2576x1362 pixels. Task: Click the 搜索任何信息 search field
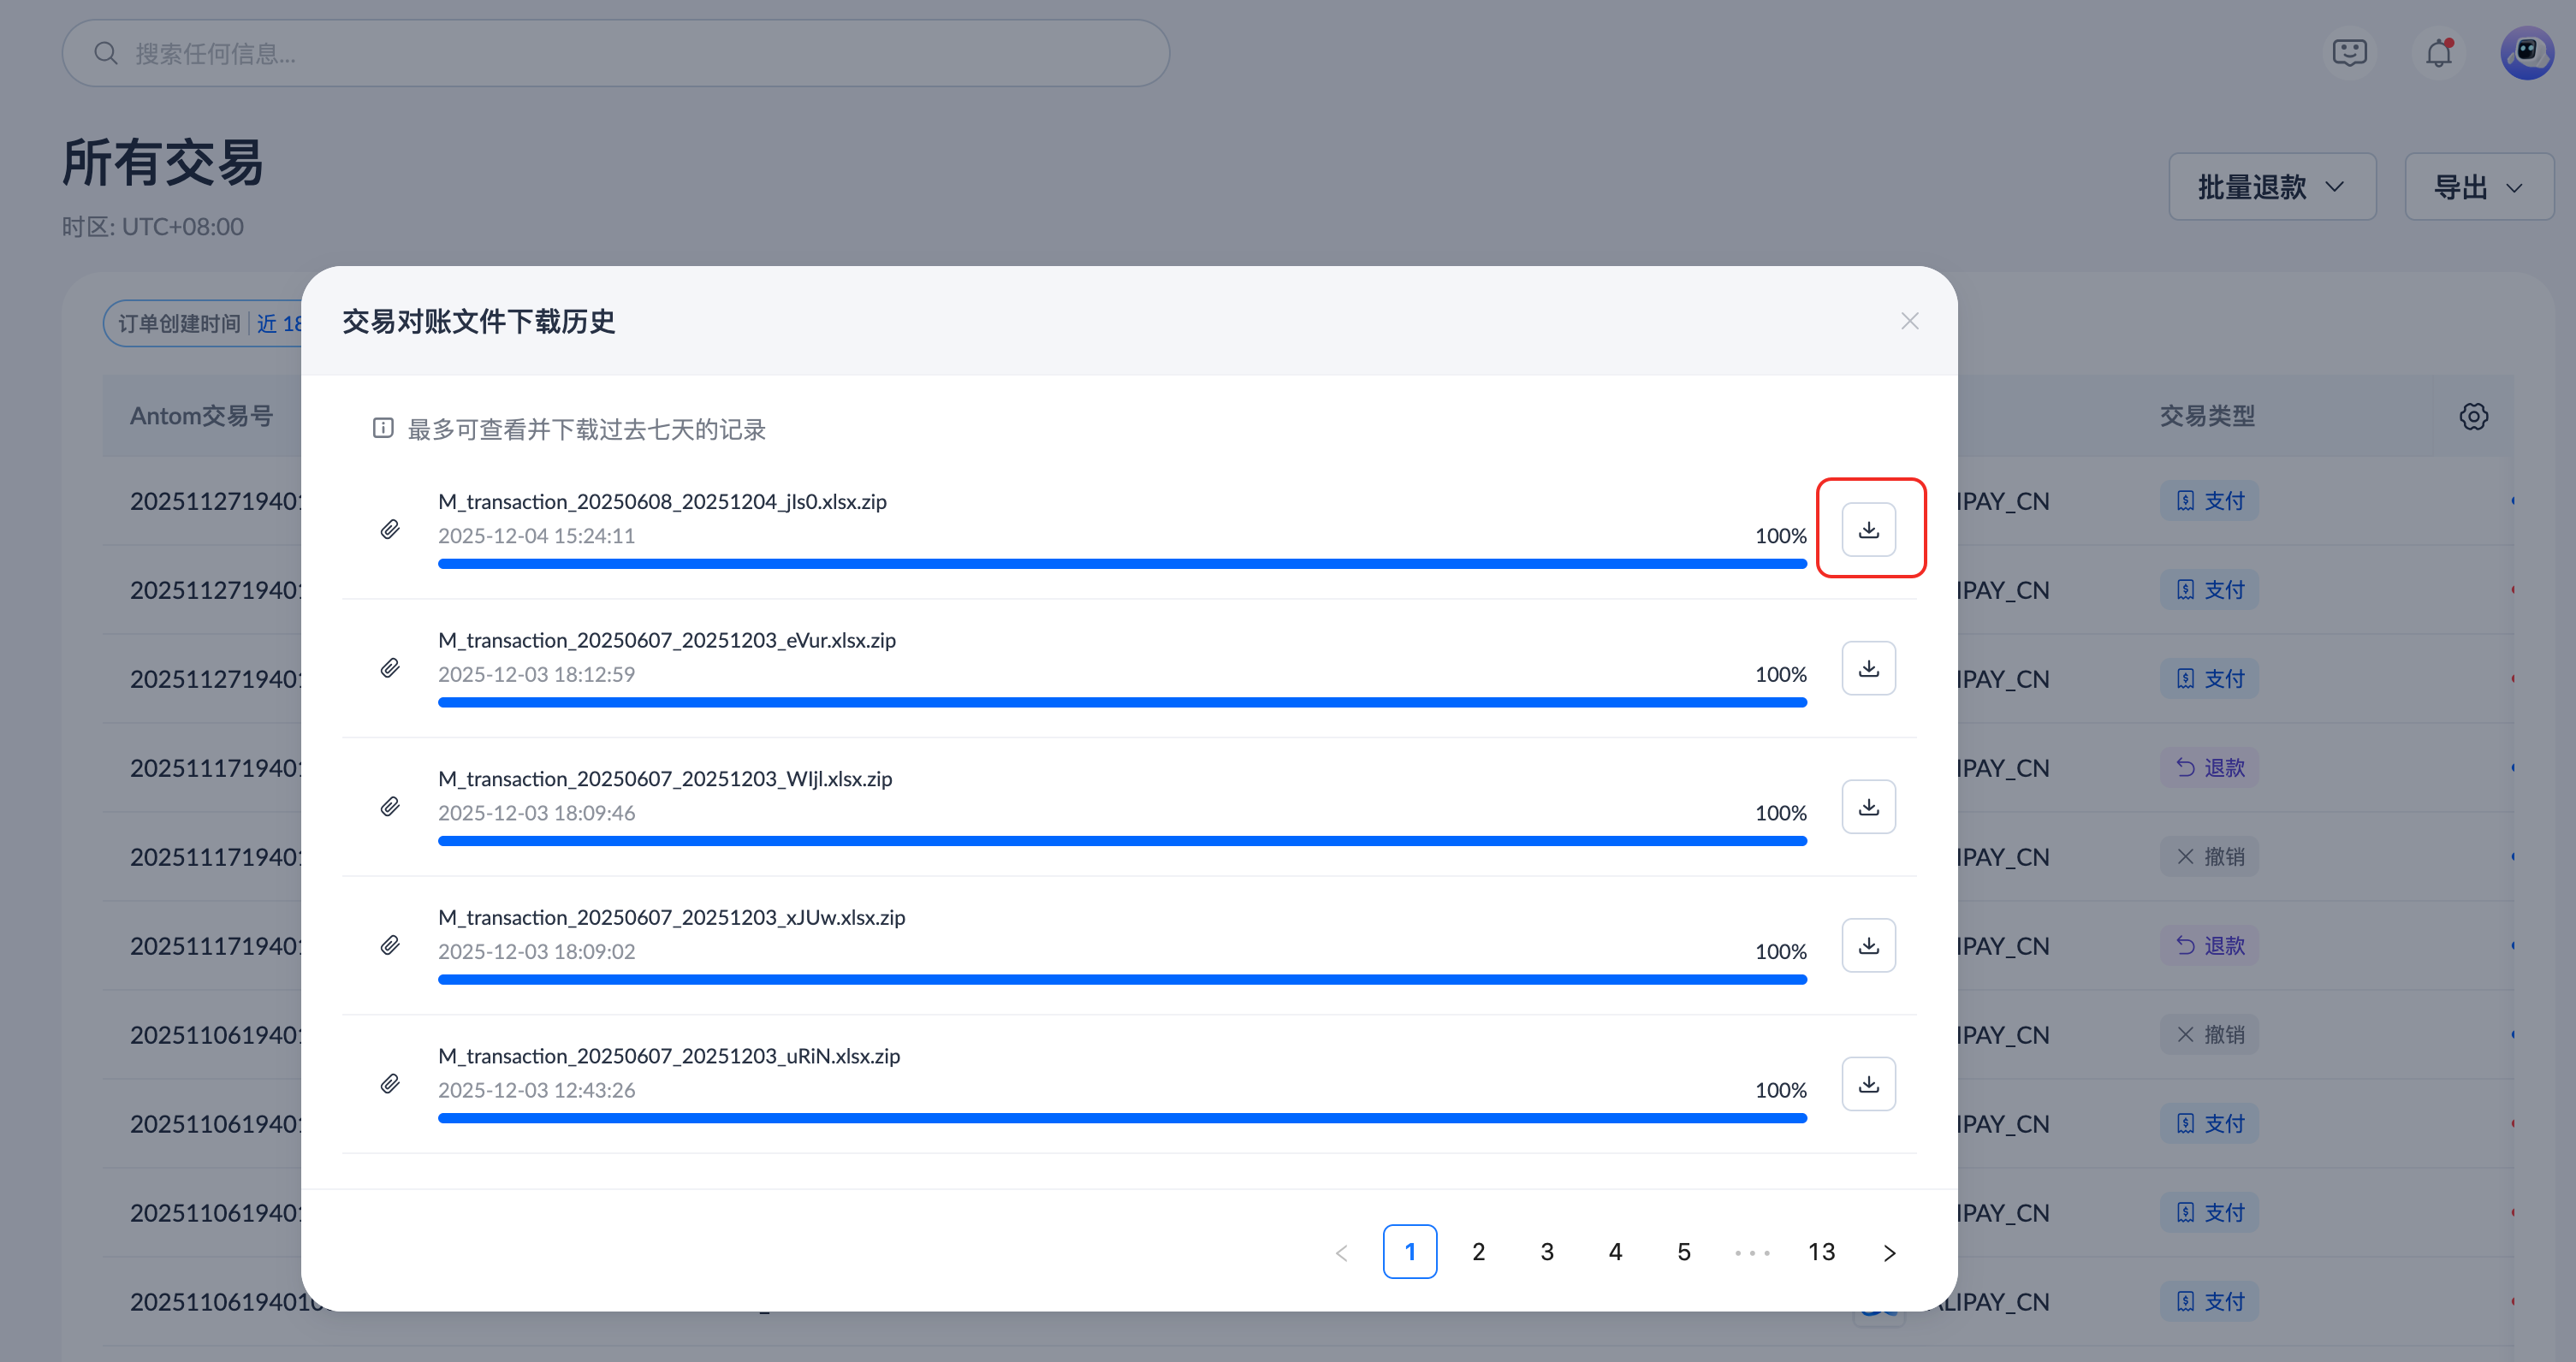pos(616,53)
